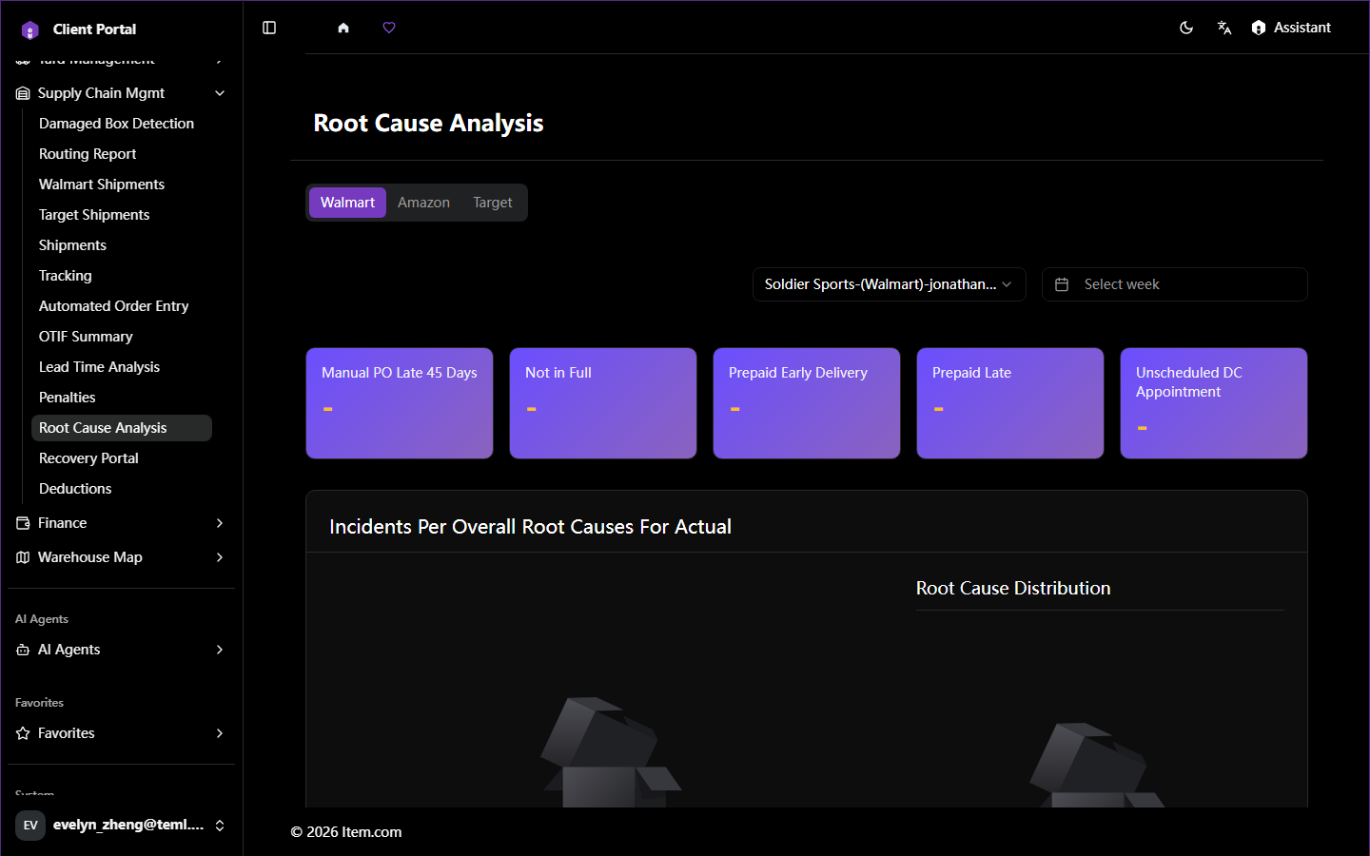Switch to the Walmart tab
Screen dimensions: 1370x856
(x=347, y=203)
